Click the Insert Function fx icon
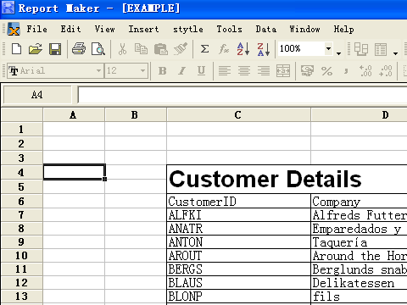Screen dimensions: 407x305 (x=224, y=49)
